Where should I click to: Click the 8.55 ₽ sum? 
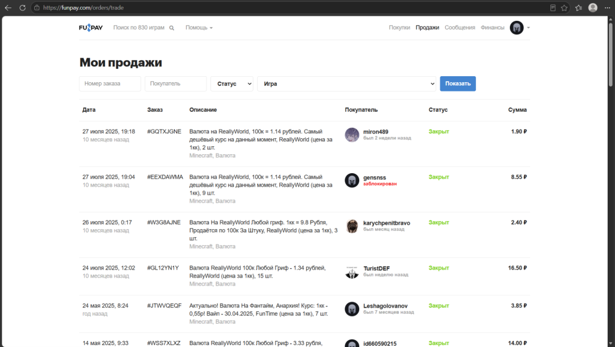(x=518, y=177)
